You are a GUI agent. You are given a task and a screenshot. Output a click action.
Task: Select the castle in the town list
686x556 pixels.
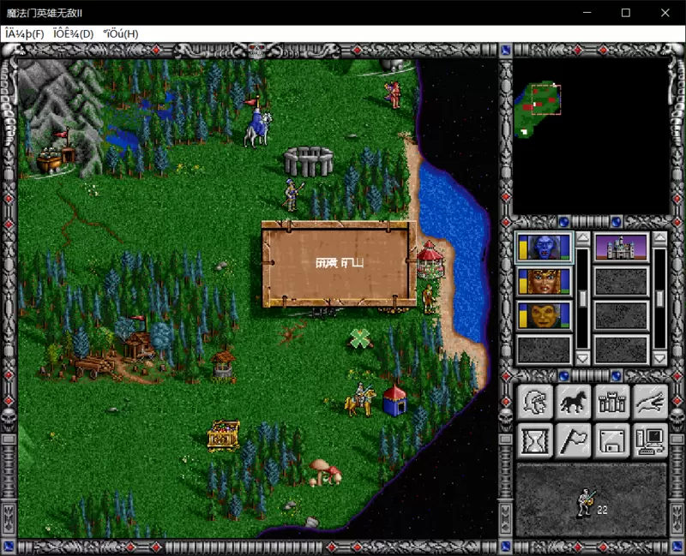(621, 248)
